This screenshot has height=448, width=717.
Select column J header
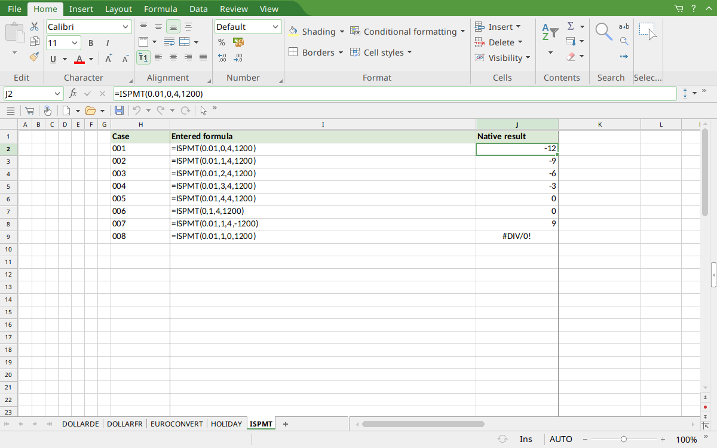click(517, 124)
